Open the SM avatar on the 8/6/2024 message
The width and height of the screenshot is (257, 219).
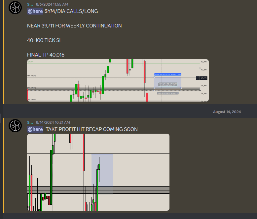tap(15, 8)
